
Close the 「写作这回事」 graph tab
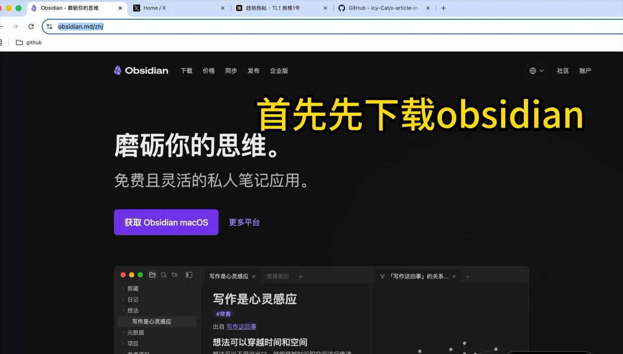tap(454, 277)
